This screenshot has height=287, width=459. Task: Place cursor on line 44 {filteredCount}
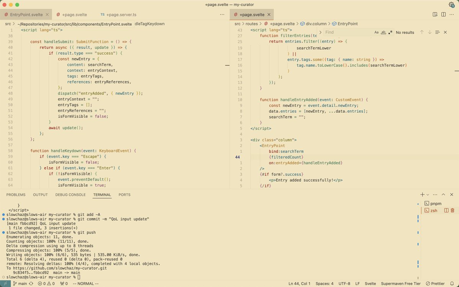[286, 157]
